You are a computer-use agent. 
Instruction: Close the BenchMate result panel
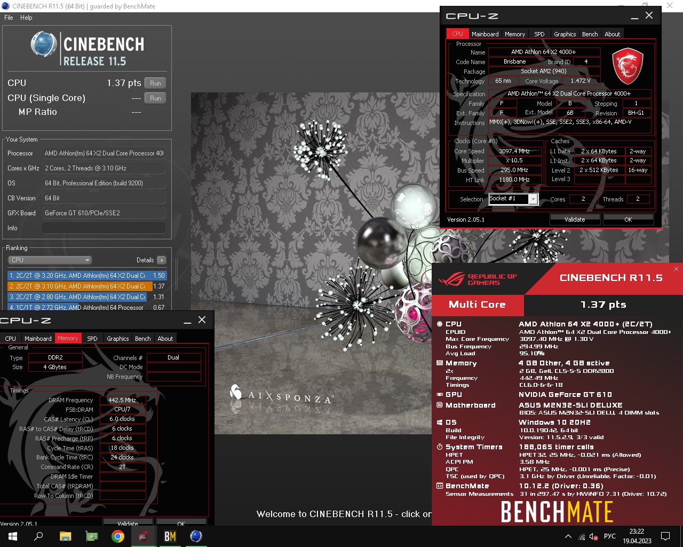tap(676, 269)
